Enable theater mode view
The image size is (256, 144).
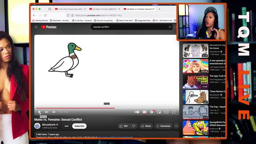click(x=166, y=112)
